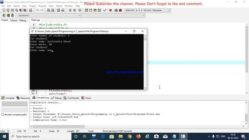Click the Replace toolbar icon

coord(53,10)
